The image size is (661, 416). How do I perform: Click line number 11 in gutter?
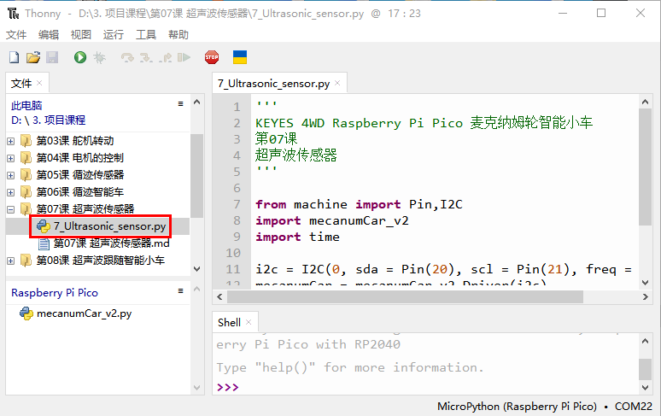click(x=233, y=269)
